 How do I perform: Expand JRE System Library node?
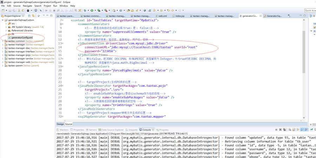point(6,27)
